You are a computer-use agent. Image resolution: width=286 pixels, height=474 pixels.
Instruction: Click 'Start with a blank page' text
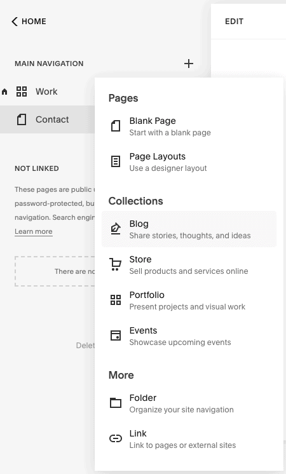click(x=170, y=133)
